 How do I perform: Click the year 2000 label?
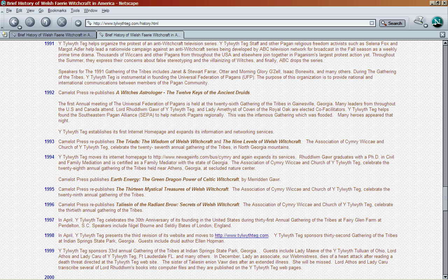tap(49, 278)
